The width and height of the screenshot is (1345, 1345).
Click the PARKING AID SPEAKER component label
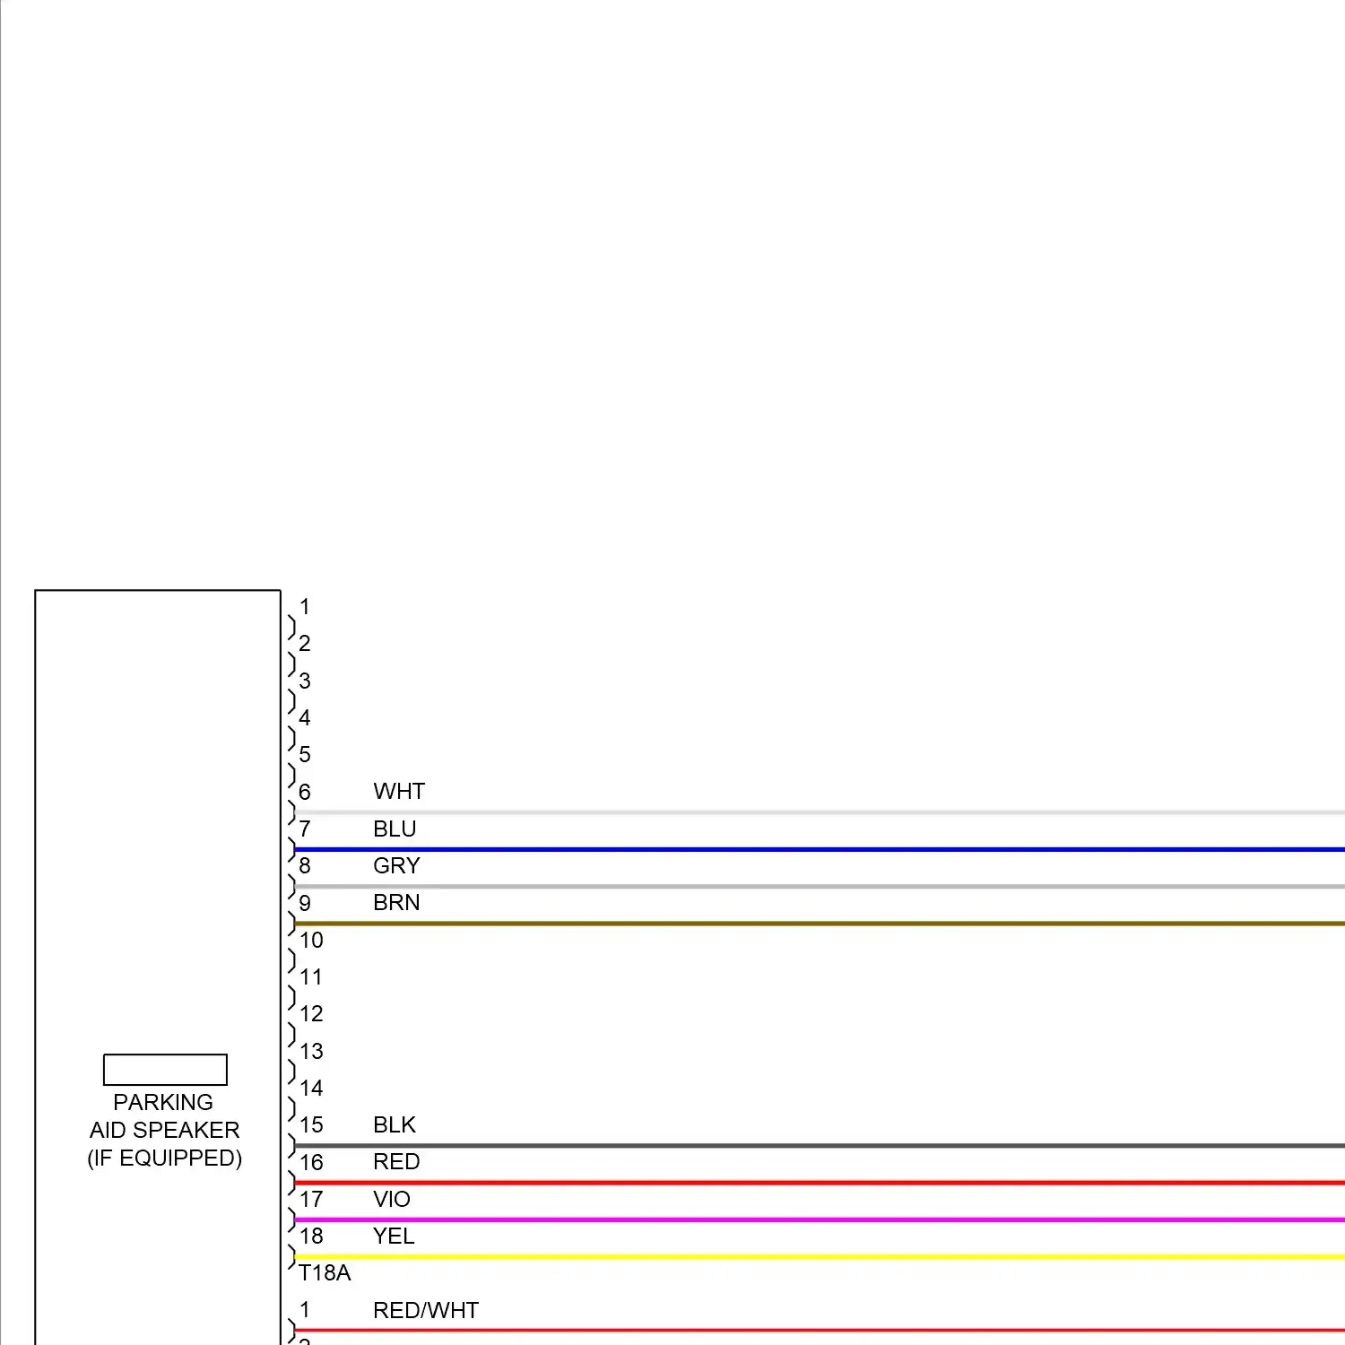point(164,1115)
